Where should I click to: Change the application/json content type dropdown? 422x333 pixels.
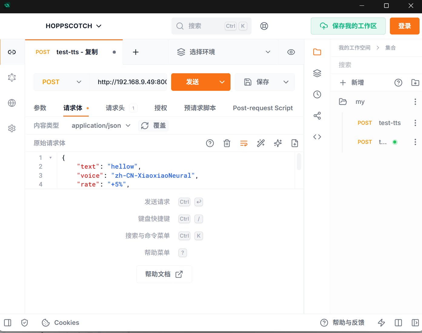(101, 126)
